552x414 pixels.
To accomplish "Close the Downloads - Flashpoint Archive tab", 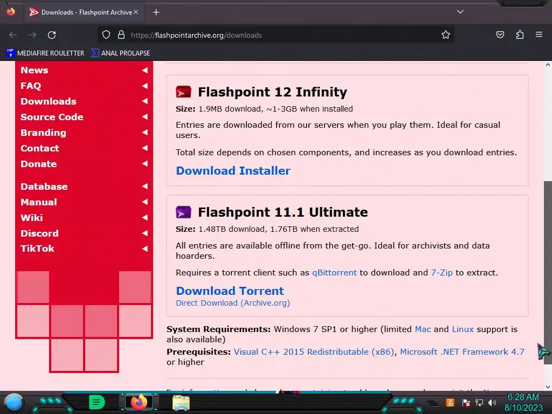I will point(136,12).
